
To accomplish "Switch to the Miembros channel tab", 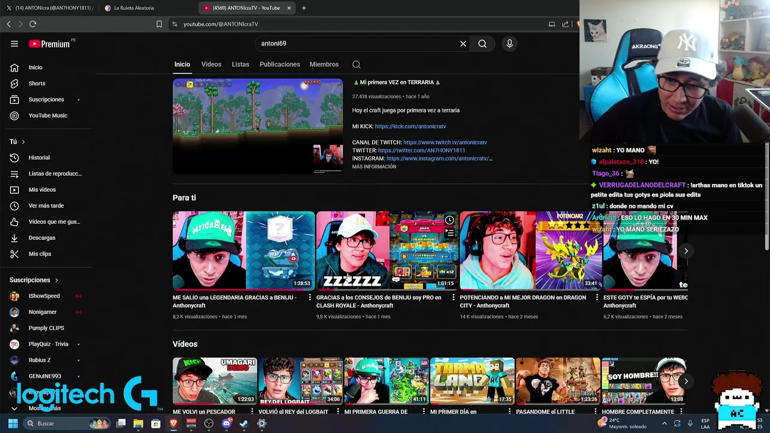I will point(324,64).
